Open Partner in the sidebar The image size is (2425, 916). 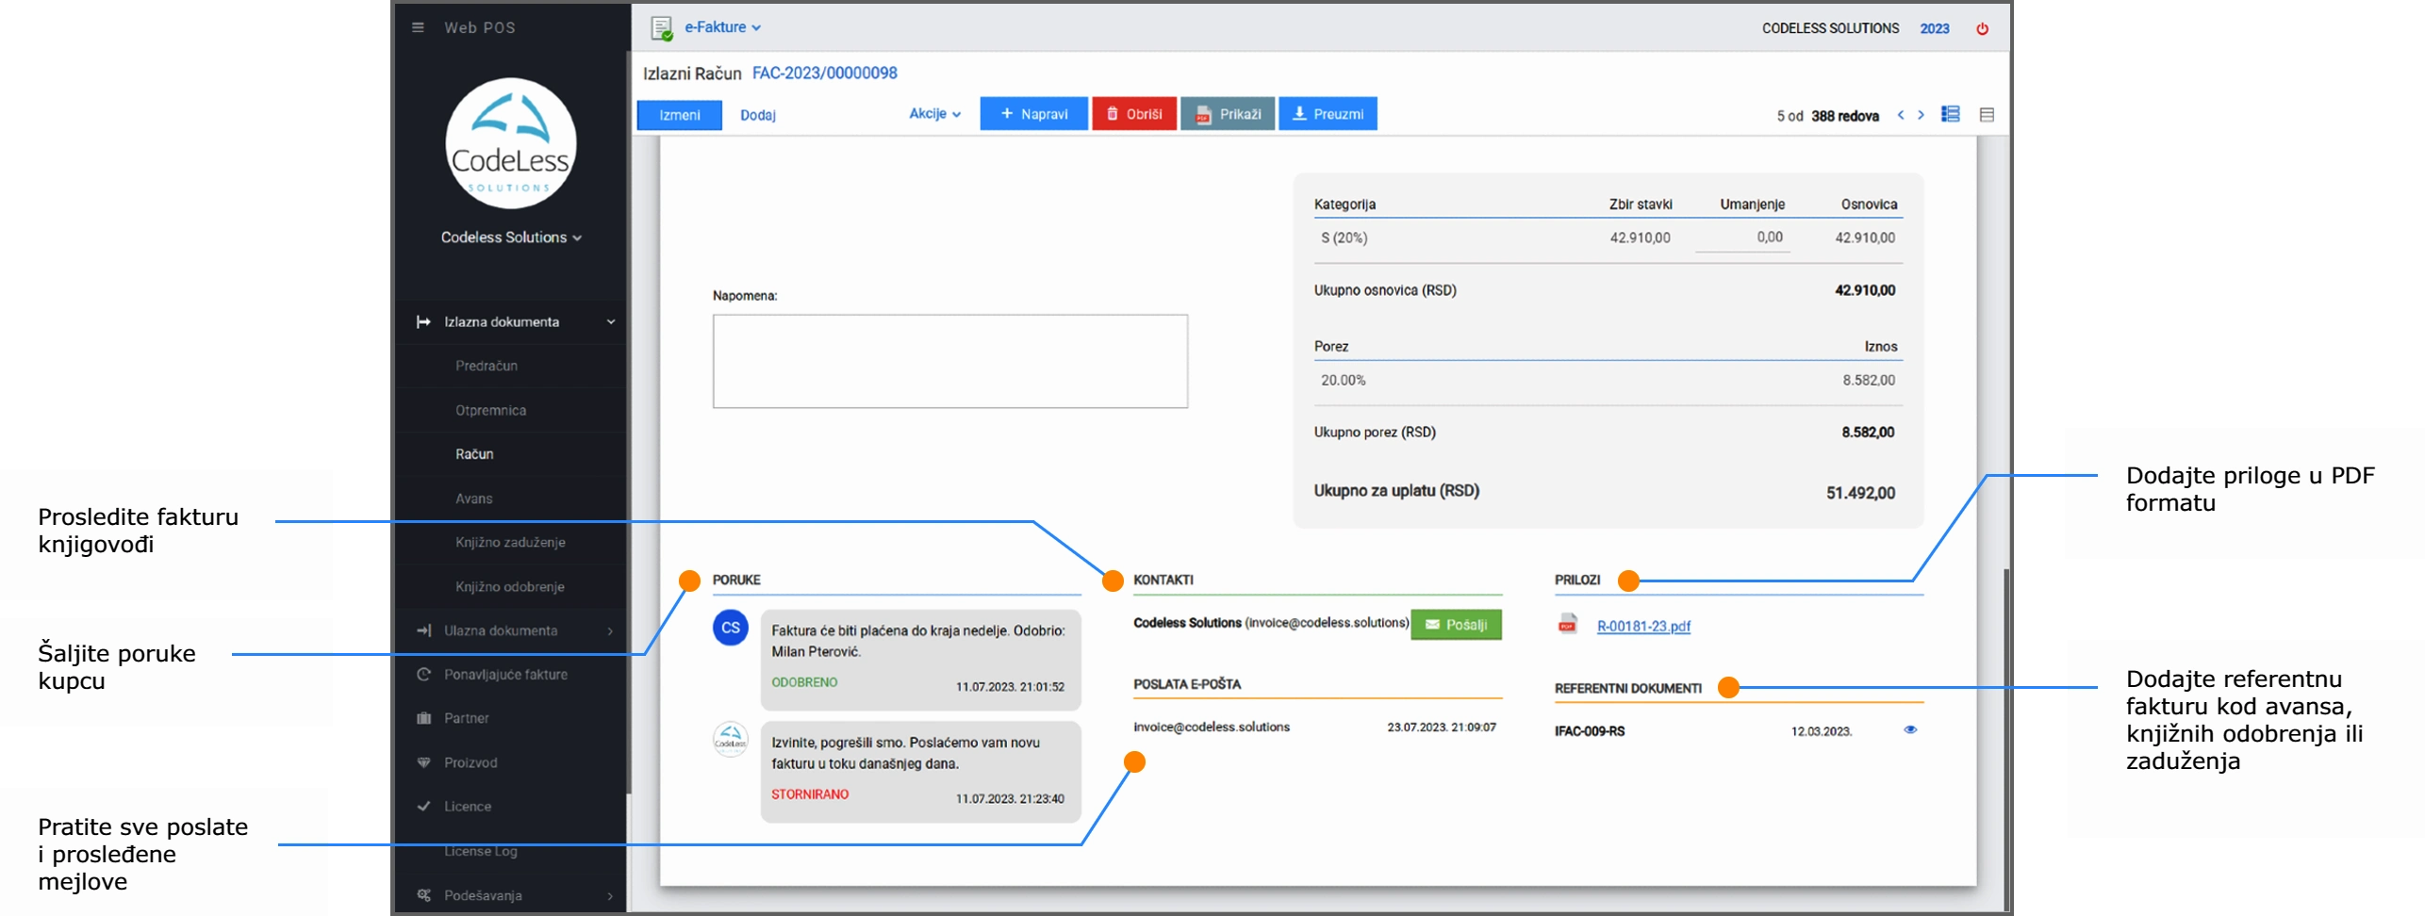point(467,718)
